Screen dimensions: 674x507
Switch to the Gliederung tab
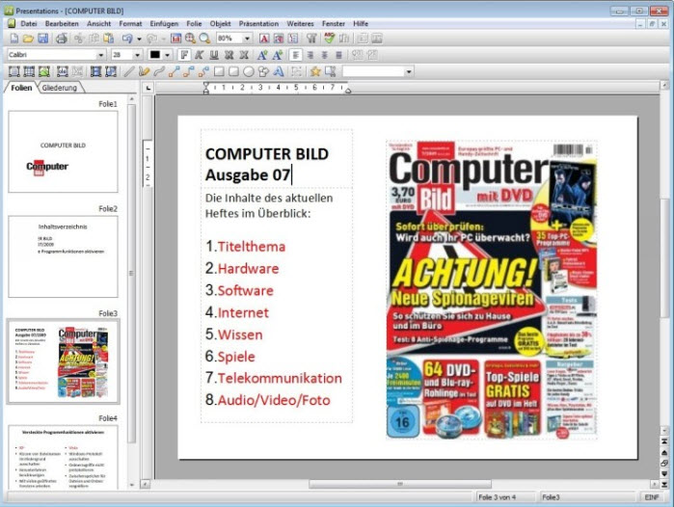[x=60, y=88]
